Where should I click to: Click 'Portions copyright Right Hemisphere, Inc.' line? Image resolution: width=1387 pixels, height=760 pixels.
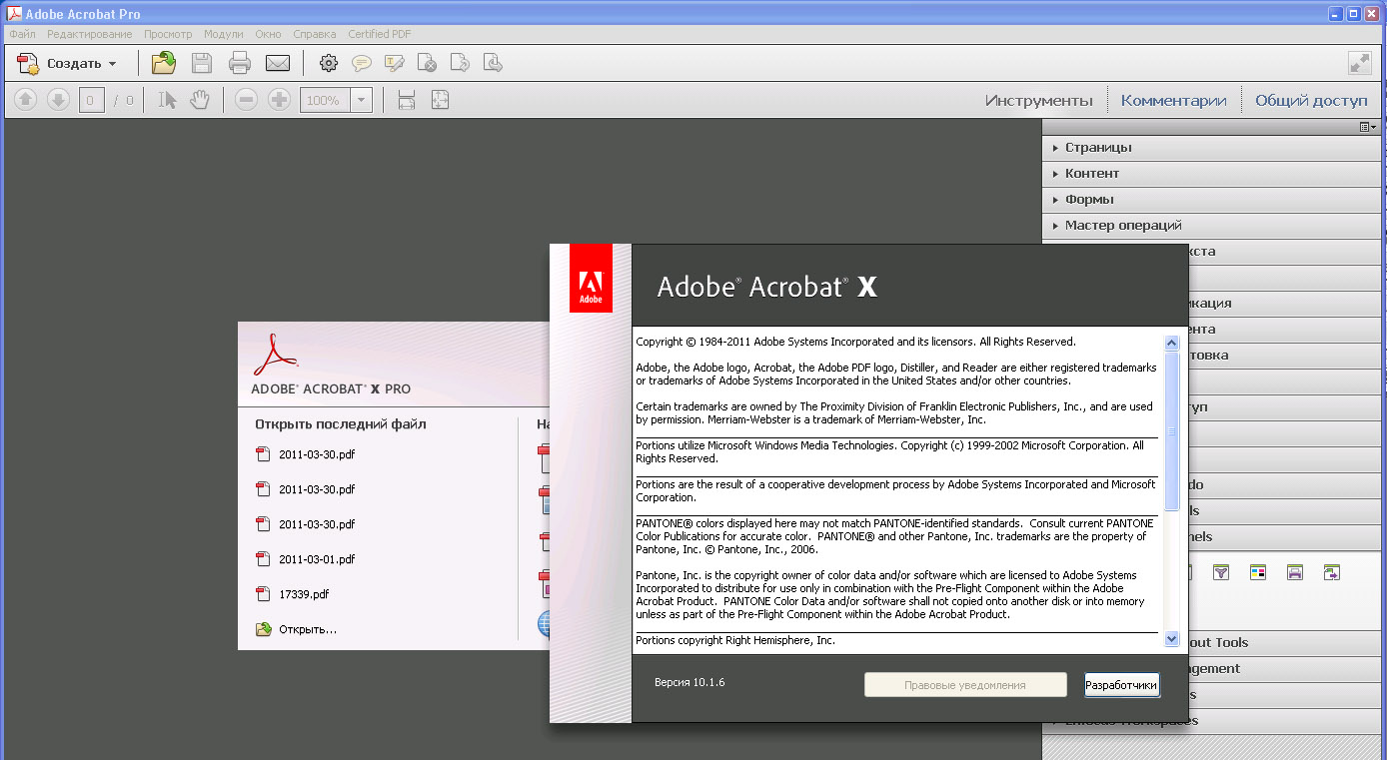click(x=735, y=640)
